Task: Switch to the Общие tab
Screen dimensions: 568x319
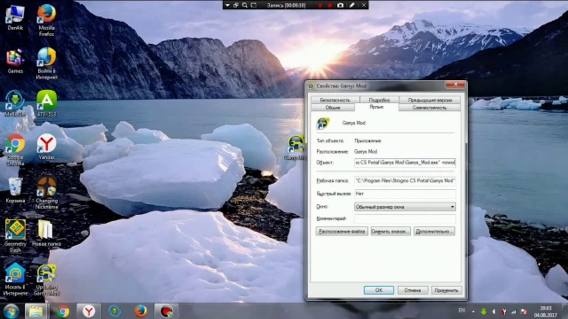Action: point(333,108)
